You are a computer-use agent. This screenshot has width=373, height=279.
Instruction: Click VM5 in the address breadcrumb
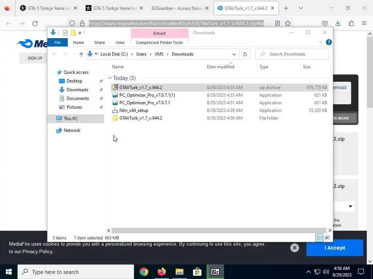159,54
